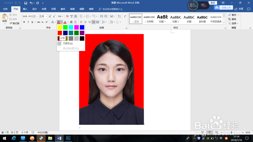Open Internet Explorer from the taskbar
Viewport: 253px width, 142px height.
click(14, 138)
